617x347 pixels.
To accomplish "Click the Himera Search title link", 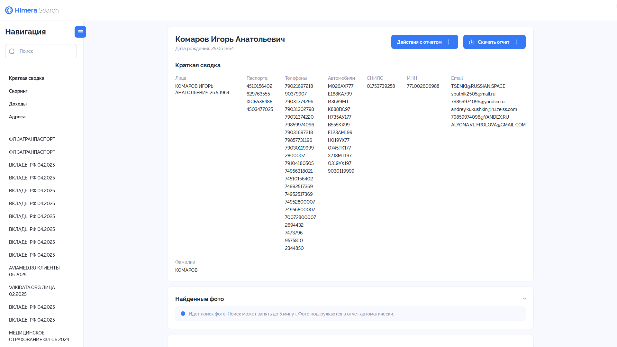I will tap(37, 10).
